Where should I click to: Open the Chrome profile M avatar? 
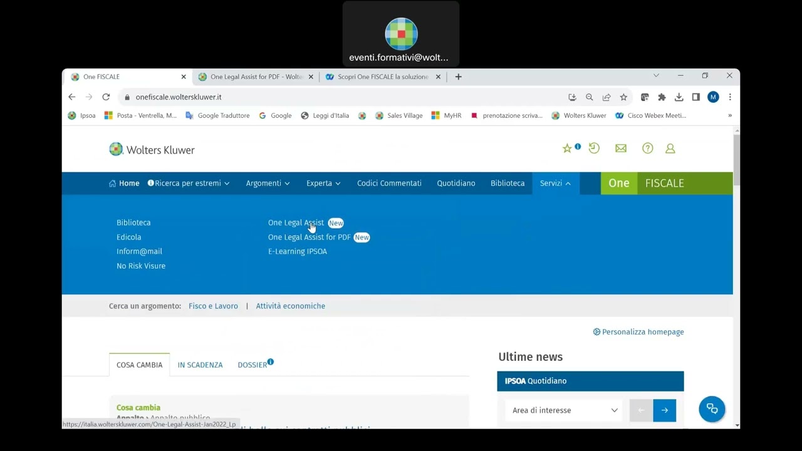point(713,97)
